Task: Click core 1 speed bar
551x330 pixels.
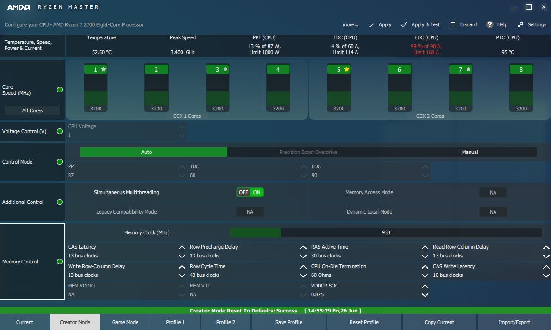Action: [95, 89]
